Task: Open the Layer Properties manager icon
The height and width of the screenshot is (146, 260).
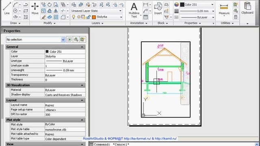Action: pos(74,4)
